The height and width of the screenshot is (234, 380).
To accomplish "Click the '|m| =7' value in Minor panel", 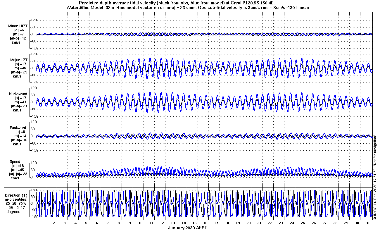I will [19, 34].
